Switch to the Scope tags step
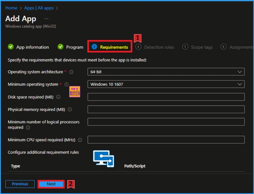The height and width of the screenshot is (194, 254). click(x=202, y=47)
